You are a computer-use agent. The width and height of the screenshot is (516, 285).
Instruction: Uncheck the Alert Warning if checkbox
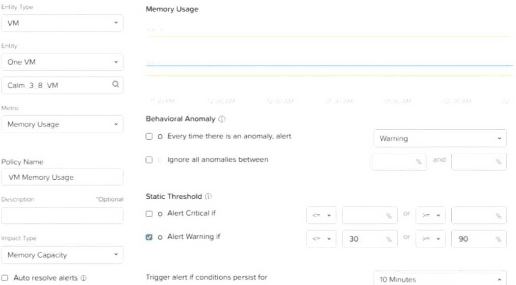coord(149,237)
